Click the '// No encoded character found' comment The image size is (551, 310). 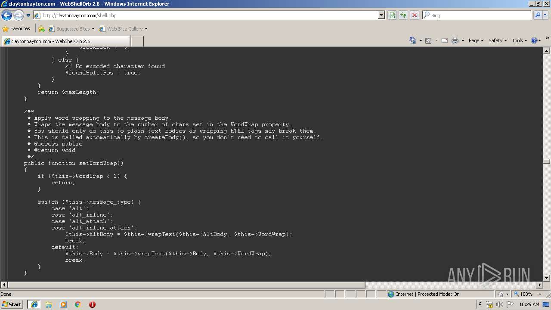coord(115,66)
